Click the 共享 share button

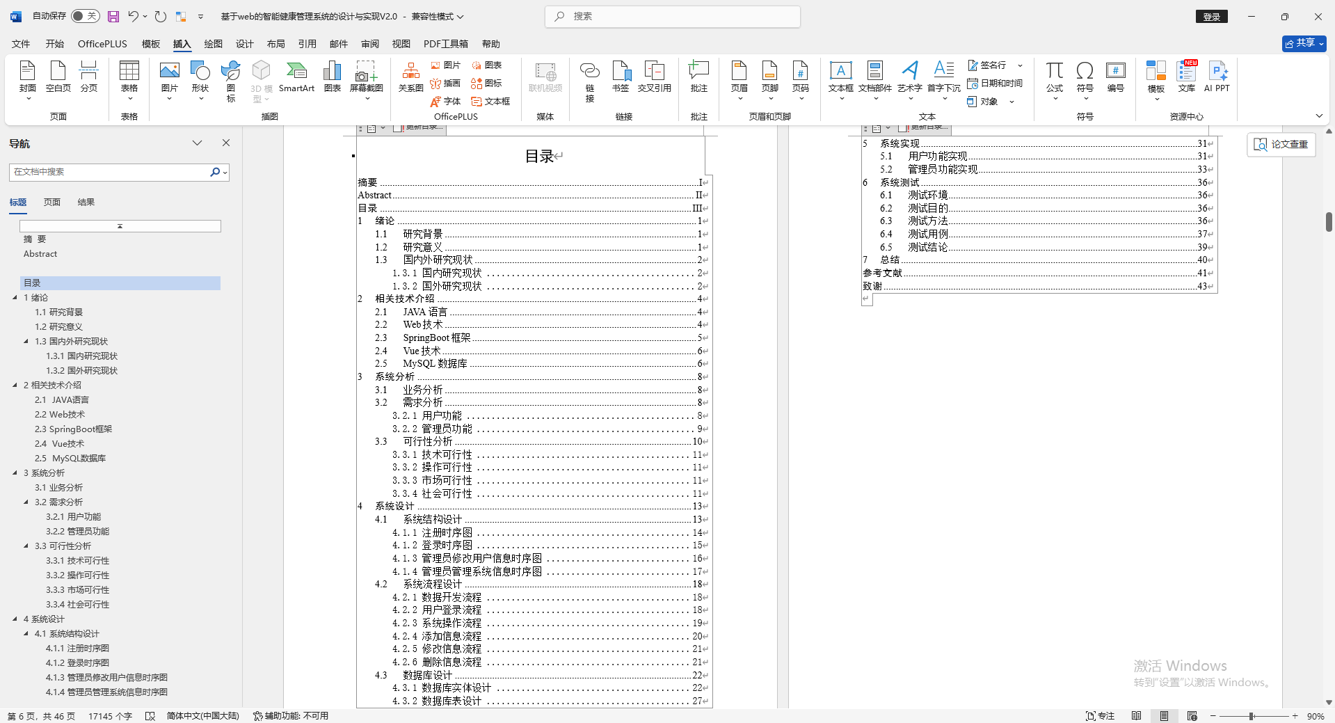click(1302, 43)
